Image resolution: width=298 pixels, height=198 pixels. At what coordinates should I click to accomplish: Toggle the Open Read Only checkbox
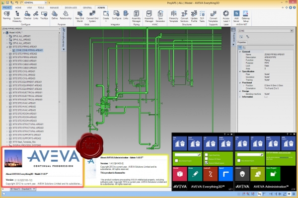[206, 155]
